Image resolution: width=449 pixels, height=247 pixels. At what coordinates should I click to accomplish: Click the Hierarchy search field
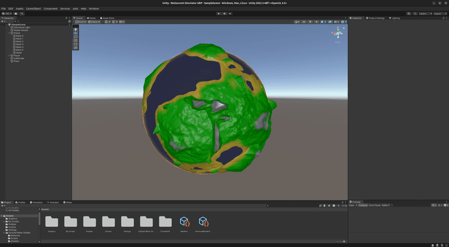click(40, 21)
